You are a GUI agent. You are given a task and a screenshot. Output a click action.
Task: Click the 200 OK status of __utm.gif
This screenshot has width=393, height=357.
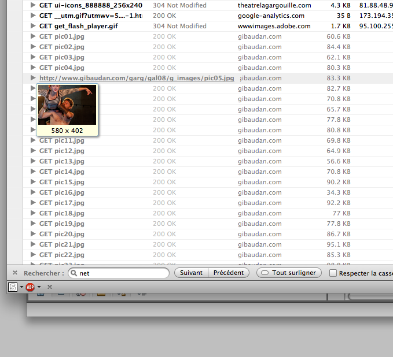[x=164, y=16]
